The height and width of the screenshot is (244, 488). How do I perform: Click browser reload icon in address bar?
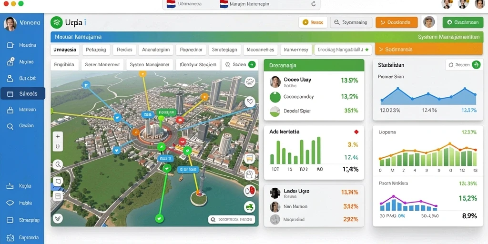pos(314,4)
